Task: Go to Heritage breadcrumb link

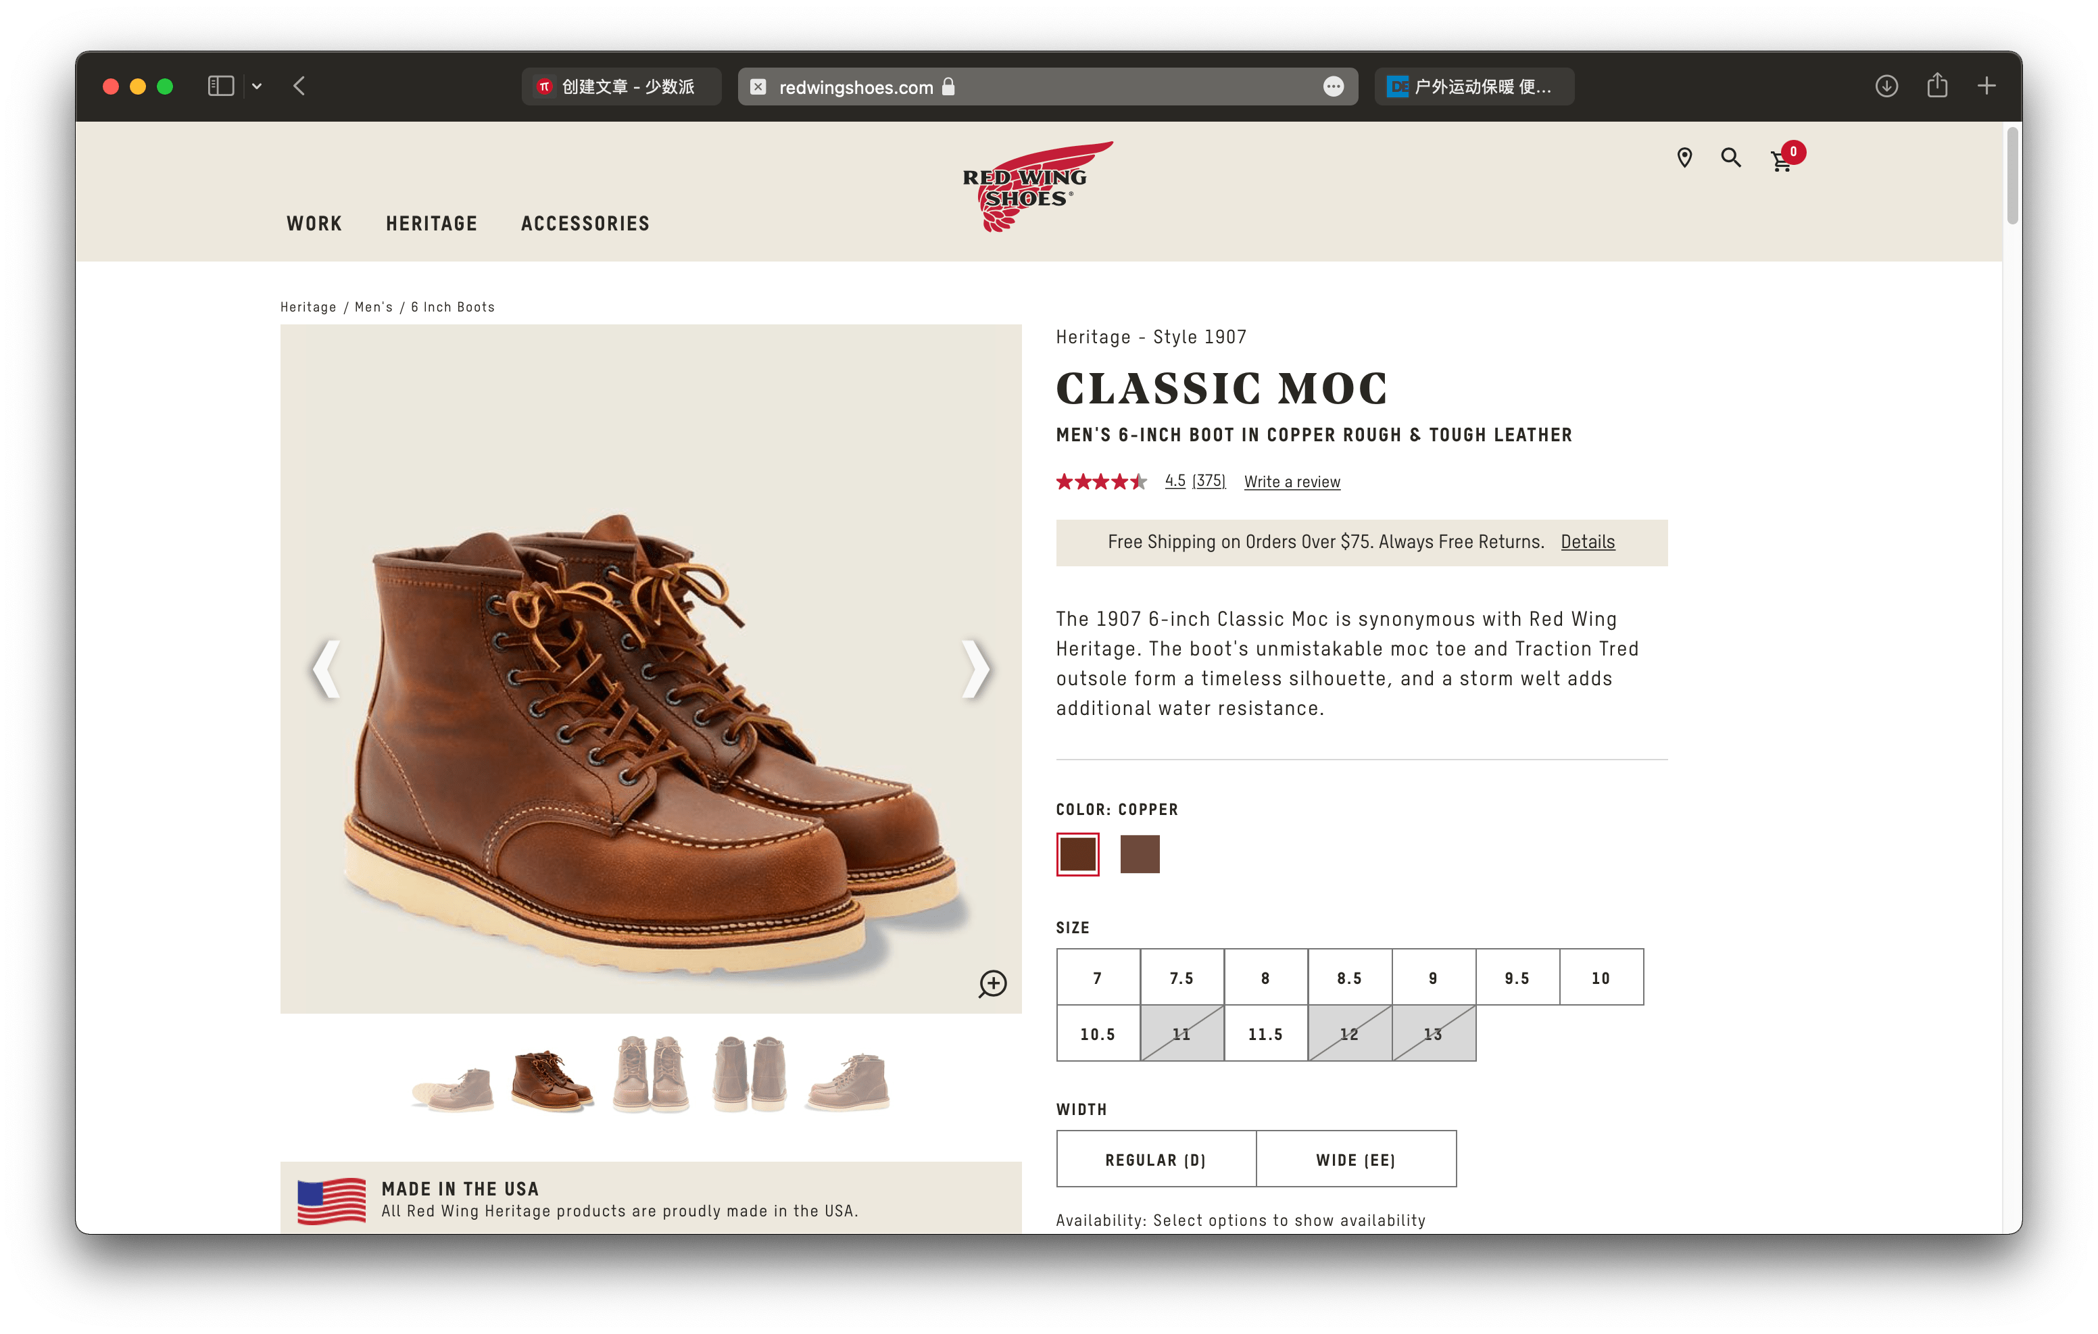Action: (x=308, y=307)
